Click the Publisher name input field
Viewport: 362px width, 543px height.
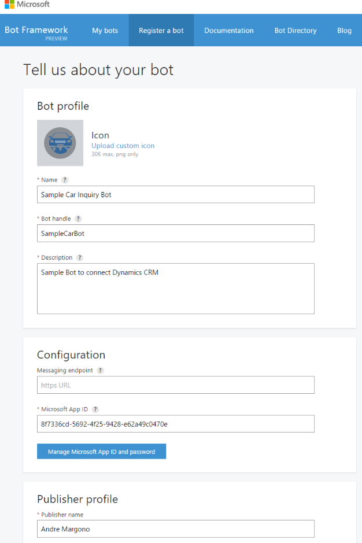[176, 529]
